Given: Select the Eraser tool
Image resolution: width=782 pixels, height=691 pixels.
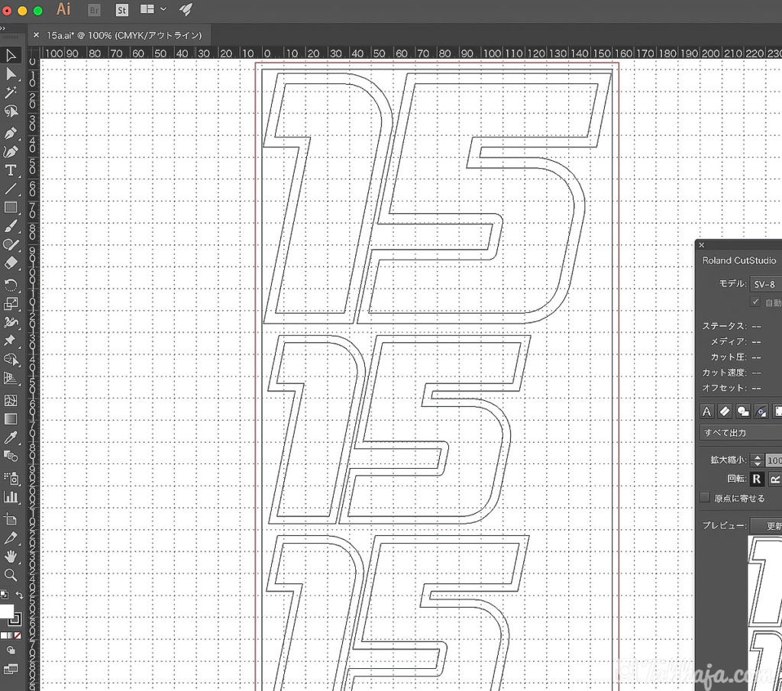Looking at the screenshot, I should click(11, 263).
